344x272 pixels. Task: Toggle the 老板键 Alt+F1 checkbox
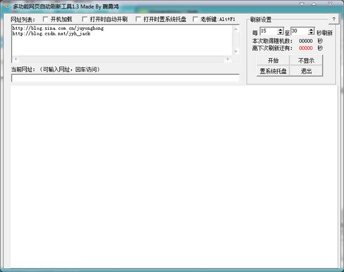pyautogui.click(x=195, y=19)
